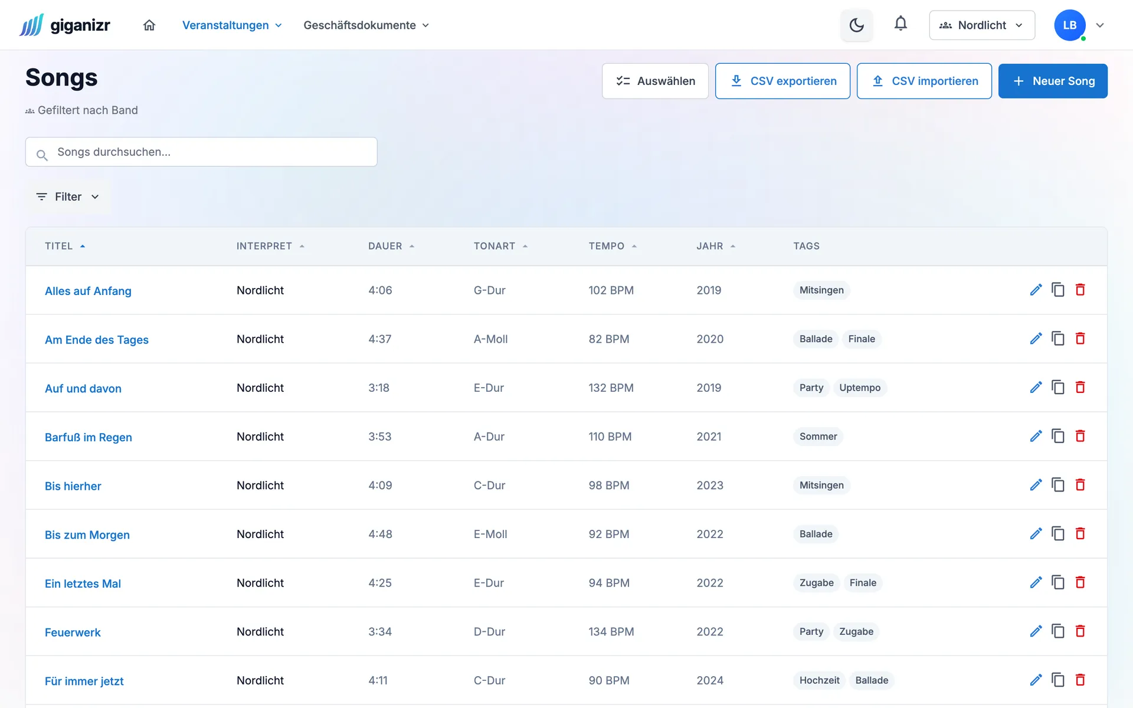Delete the song Für immer jetzt
This screenshot has width=1133, height=708.
pos(1080,680)
